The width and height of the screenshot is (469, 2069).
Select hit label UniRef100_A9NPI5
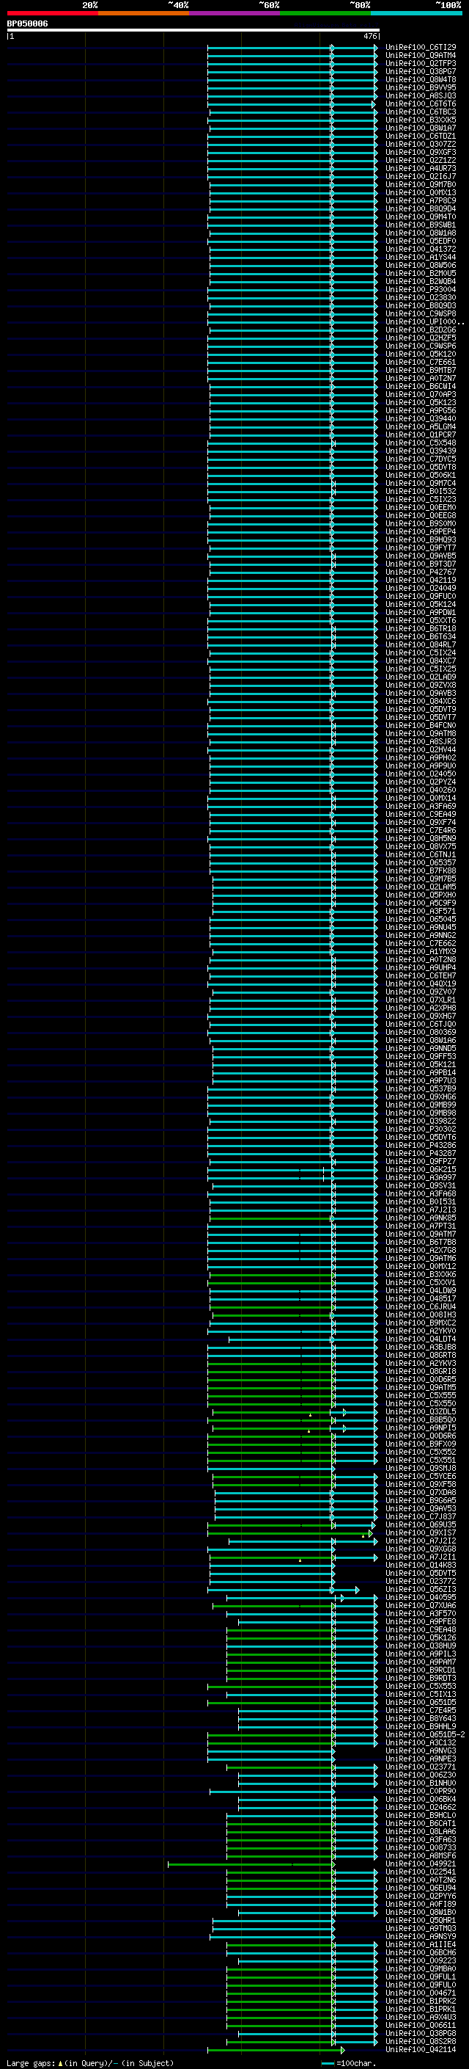[x=421, y=1428]
